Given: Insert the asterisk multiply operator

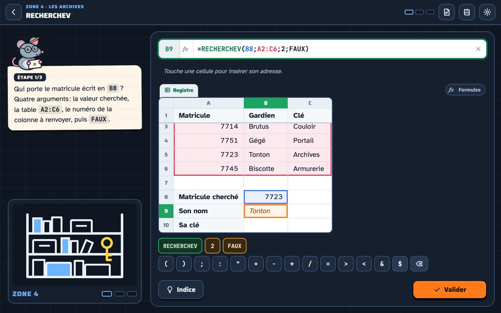Looking at the screenshot, I should pyautogui.click(x=292, y=264).
